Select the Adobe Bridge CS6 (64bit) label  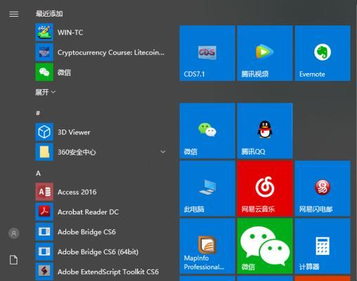click(x=98, y=252)
